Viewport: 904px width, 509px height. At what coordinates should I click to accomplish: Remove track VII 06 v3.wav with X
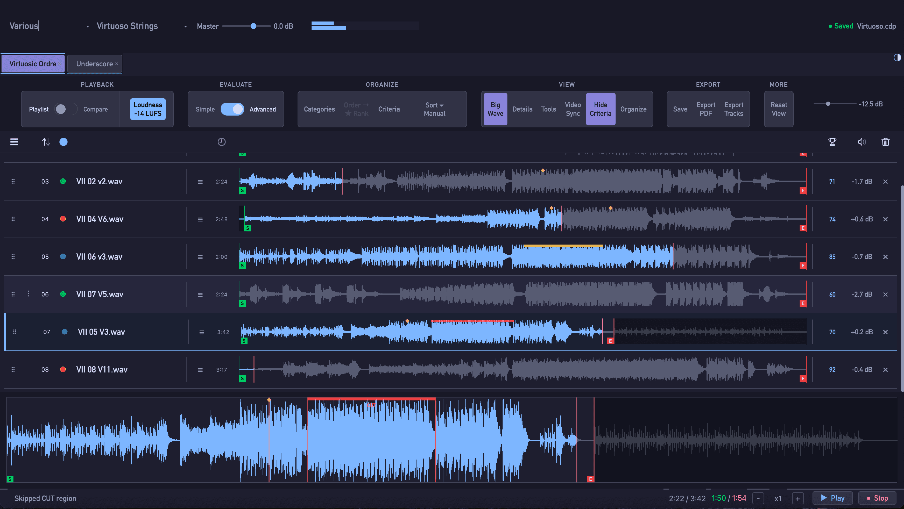point(885,257)
